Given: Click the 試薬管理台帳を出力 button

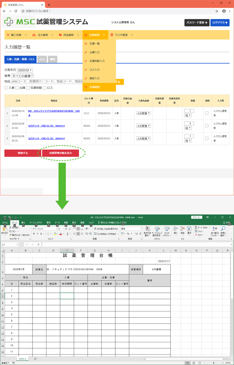Looking at the screenshot, I should (x=61, y=153).
